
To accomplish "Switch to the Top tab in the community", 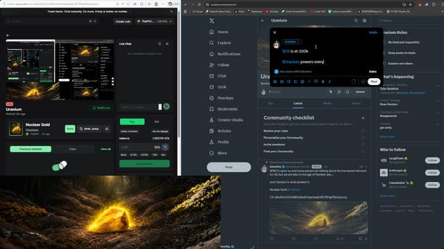I will pos(271,103).
